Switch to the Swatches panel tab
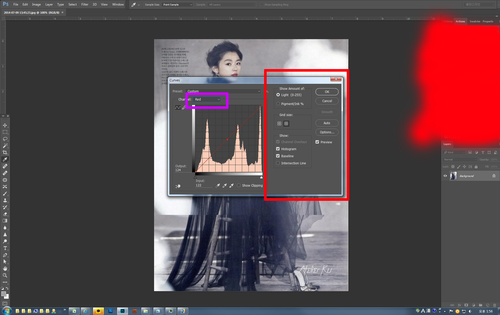500x315 pixels. click(x=475, y=22)
